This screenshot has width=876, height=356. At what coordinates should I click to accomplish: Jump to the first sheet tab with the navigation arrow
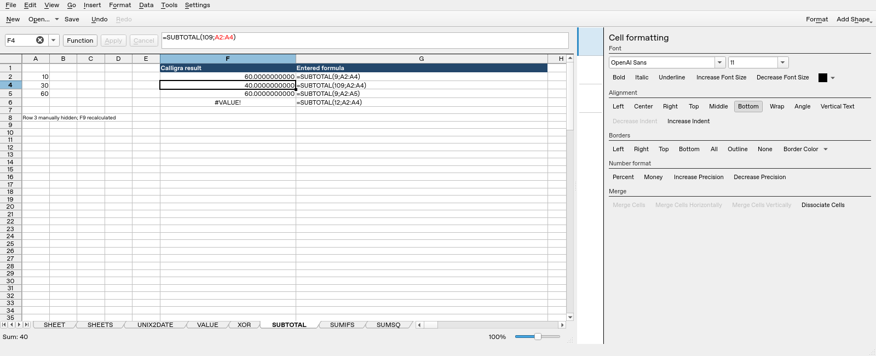pyautogui.click(x=4, y=325)
